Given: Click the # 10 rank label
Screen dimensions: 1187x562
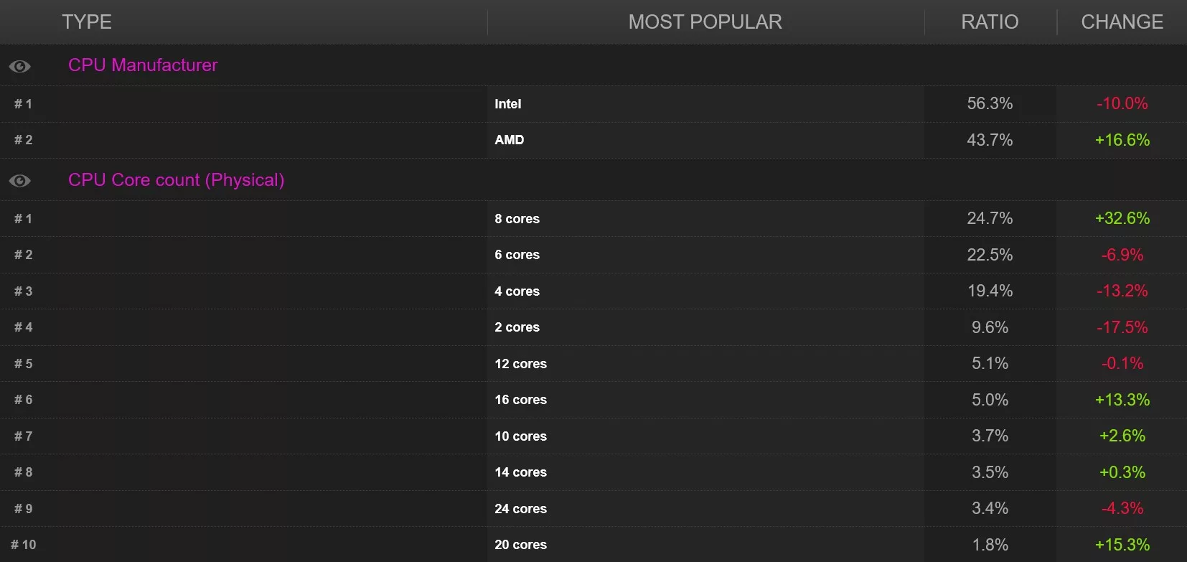Looking at the screenshot, I should click(24, 545).
